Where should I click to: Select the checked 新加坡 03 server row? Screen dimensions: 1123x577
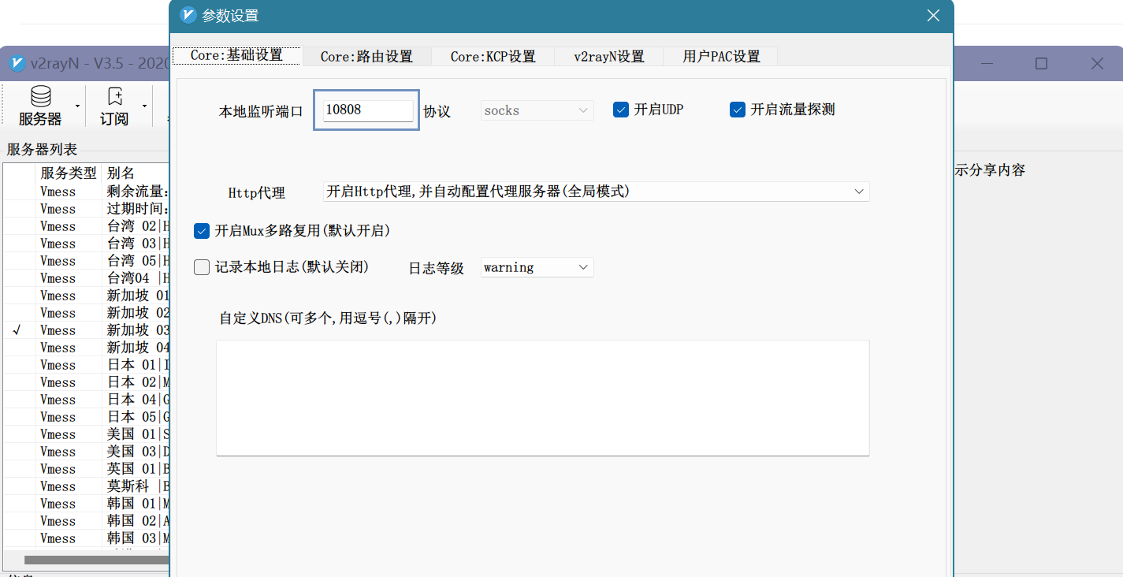click(x=87, y=330)
